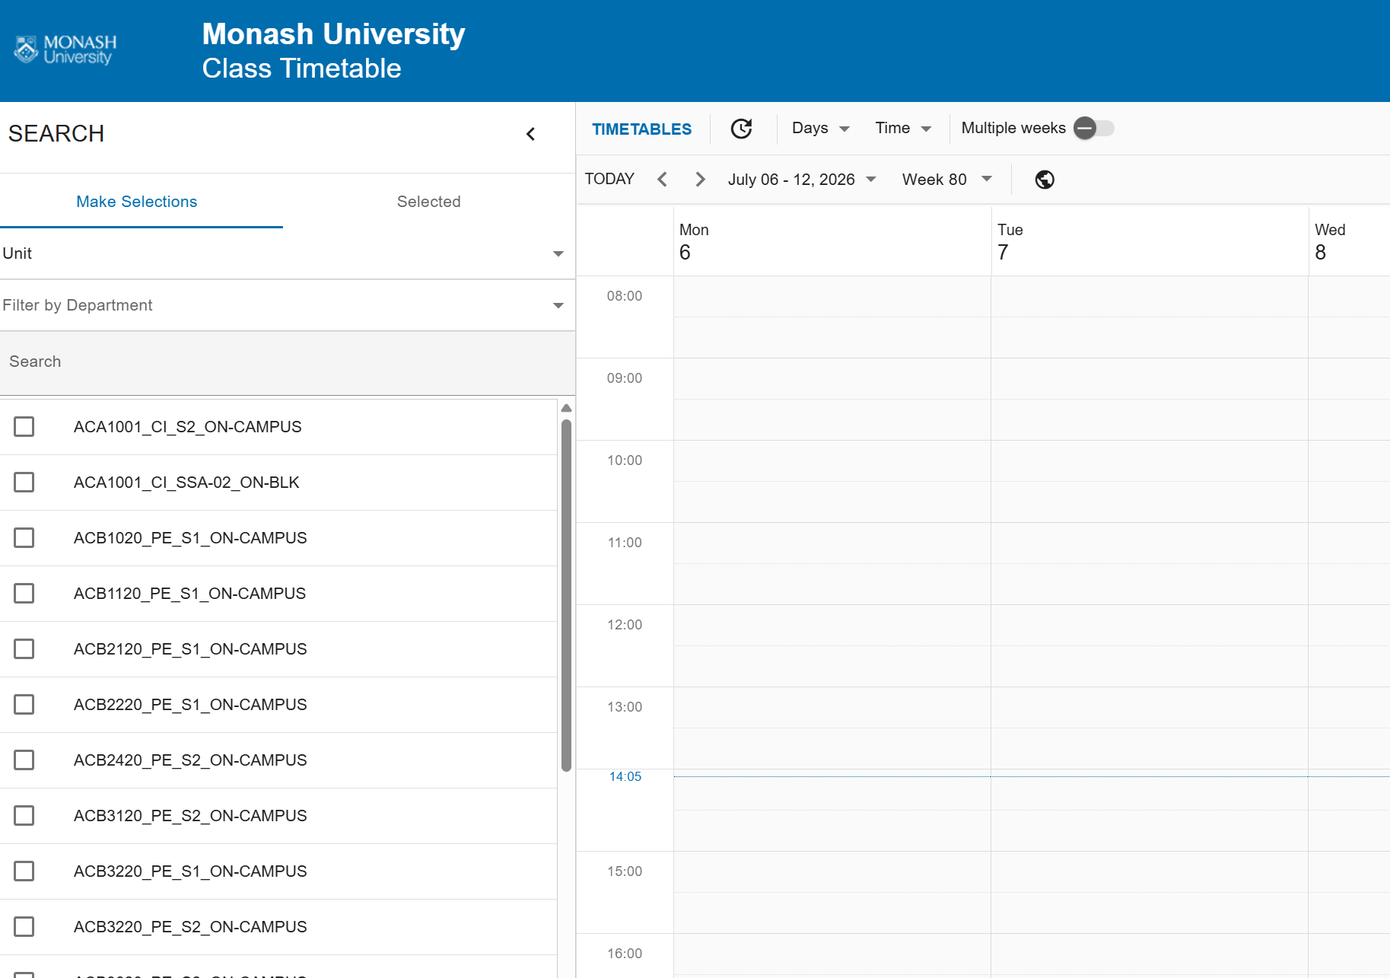Go to the next week arrow
1390x978 pixels.
click(700, 180)
